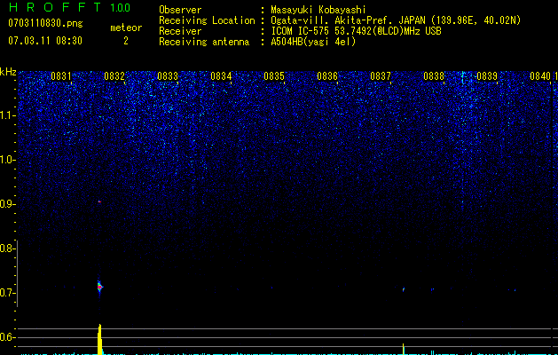Click the 1.1 kHz axis label
The width and height of the screenshot is (558, 355).
(7, 115)
